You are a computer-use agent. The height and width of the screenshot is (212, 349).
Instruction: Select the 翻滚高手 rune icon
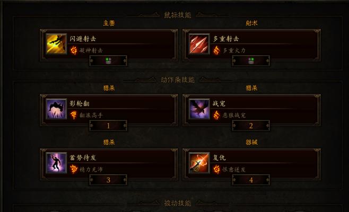pos(74,115)
